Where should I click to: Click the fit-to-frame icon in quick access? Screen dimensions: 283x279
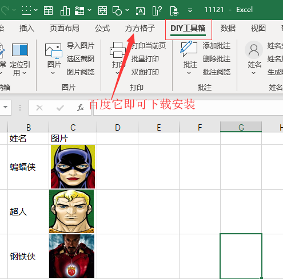pyautogui.click(x=102, y=10)
